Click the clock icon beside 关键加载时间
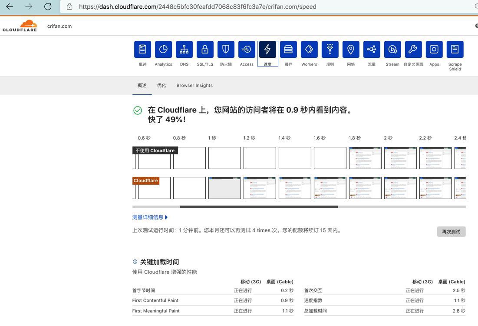The height and width of the screenshot is (326, 478). [135, 262]
